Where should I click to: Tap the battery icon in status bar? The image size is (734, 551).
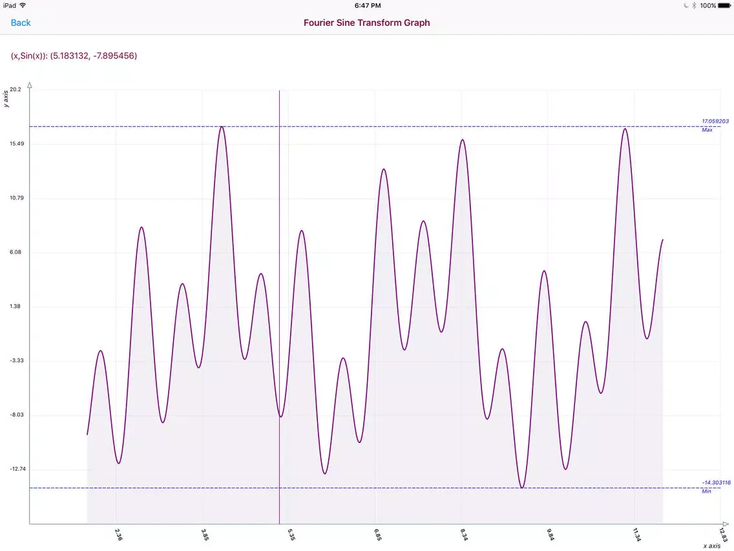coord(724,6)
